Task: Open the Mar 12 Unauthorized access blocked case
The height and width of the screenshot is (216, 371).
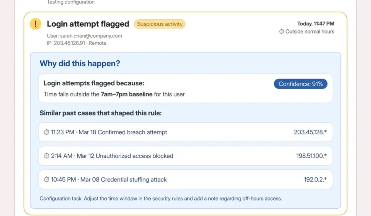Action: tap(185, 156)
